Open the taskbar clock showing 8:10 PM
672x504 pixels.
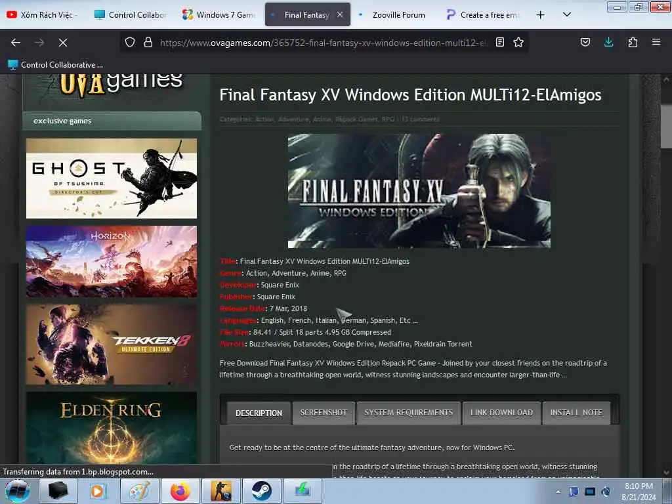639,492
